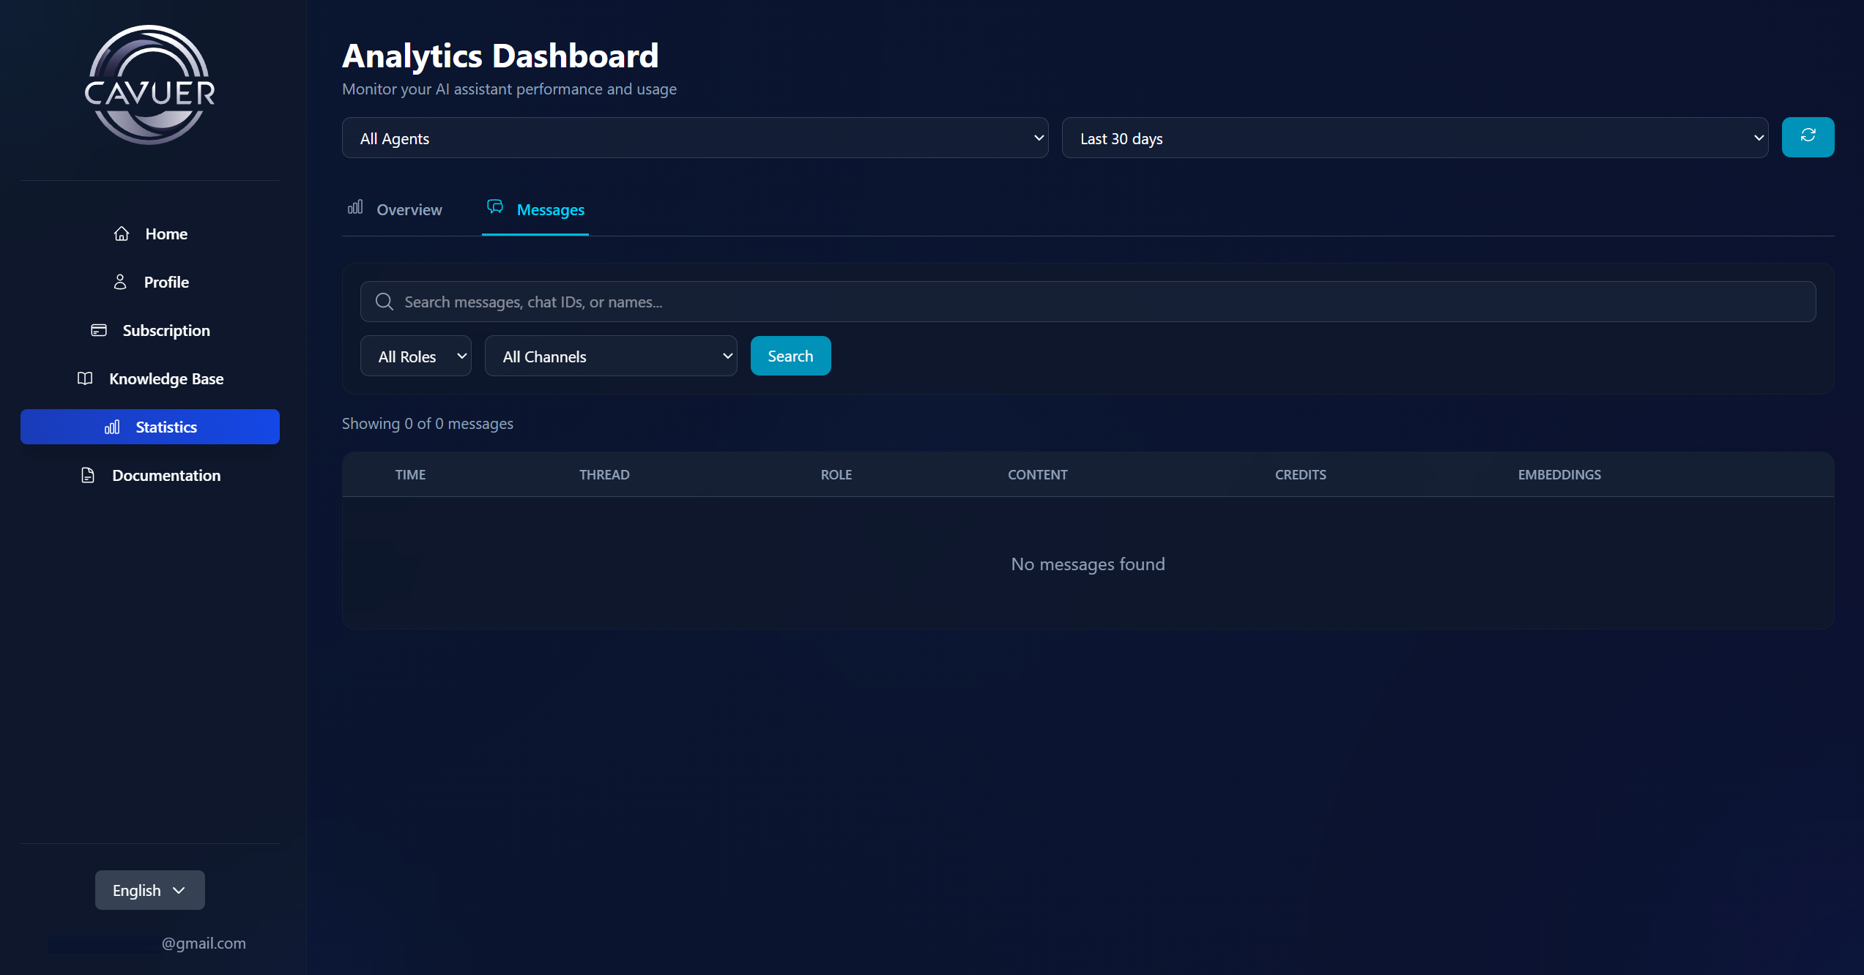Click the Cavuer logo

point(150,85)
